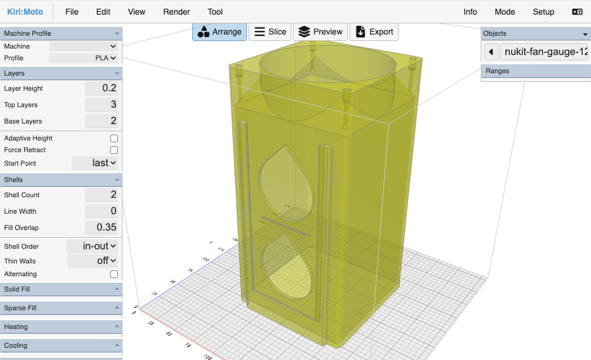591x360 pixels.
Task: Open the Info menu
Action: [x=470, y=12]
